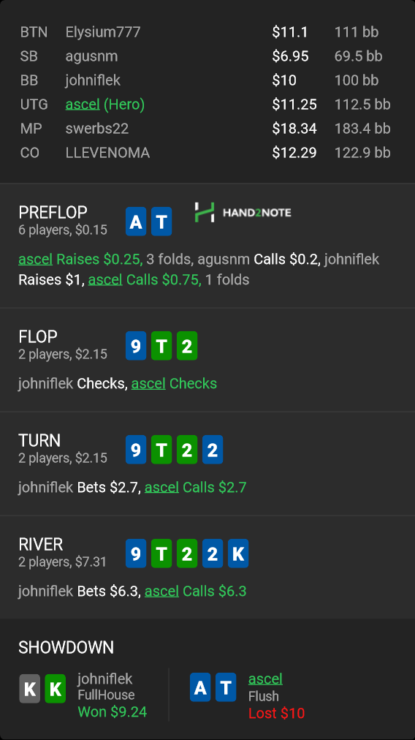Click the green T card on the Flop
The image size is (415, 740).
[x=161, y=346]
